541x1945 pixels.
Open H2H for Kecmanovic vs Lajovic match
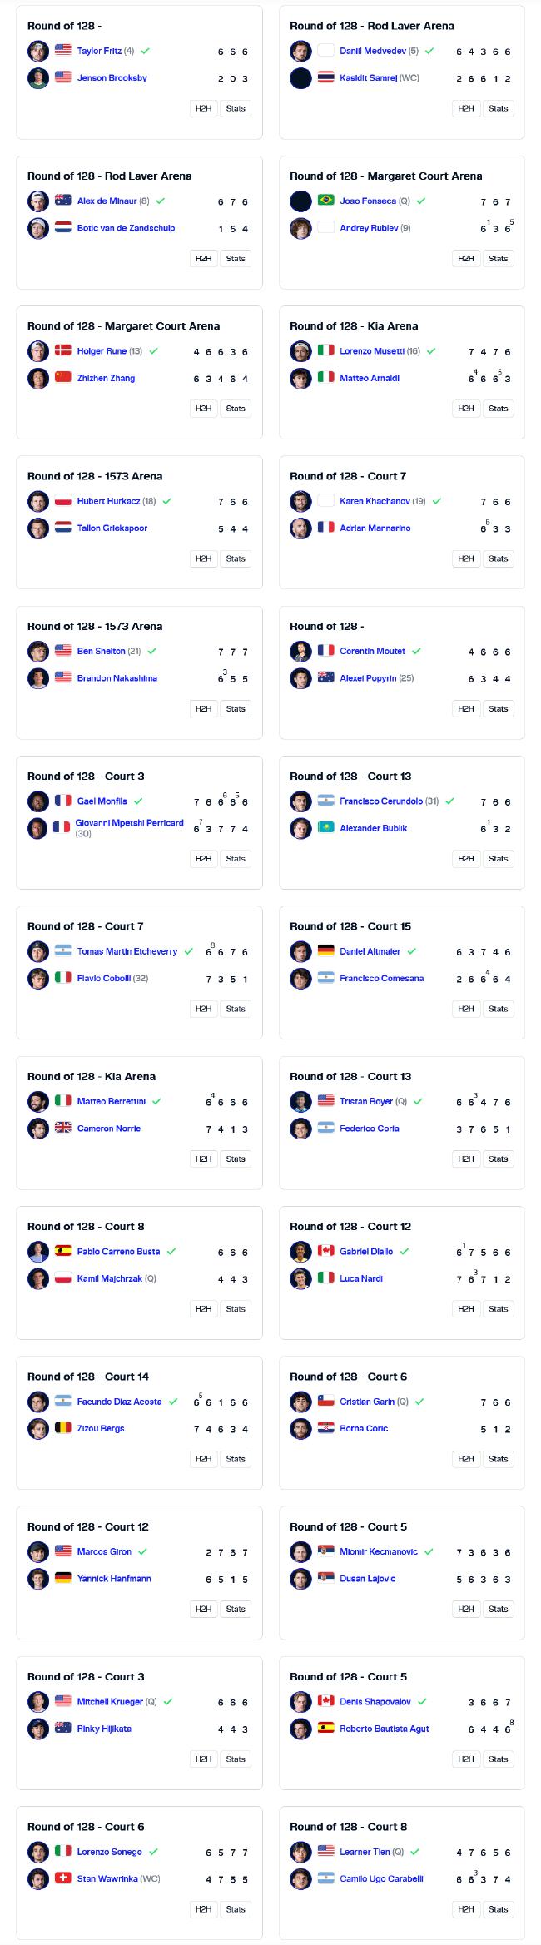[x=466, y=1609]
